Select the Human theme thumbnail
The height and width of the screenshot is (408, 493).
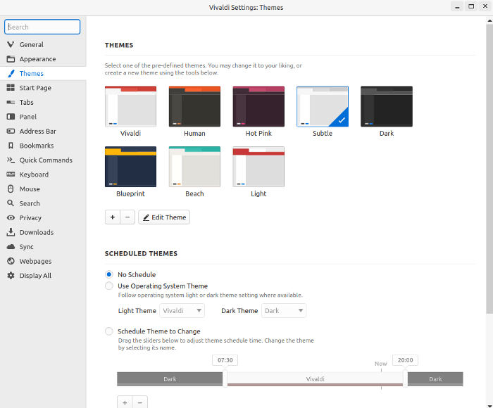194,106
